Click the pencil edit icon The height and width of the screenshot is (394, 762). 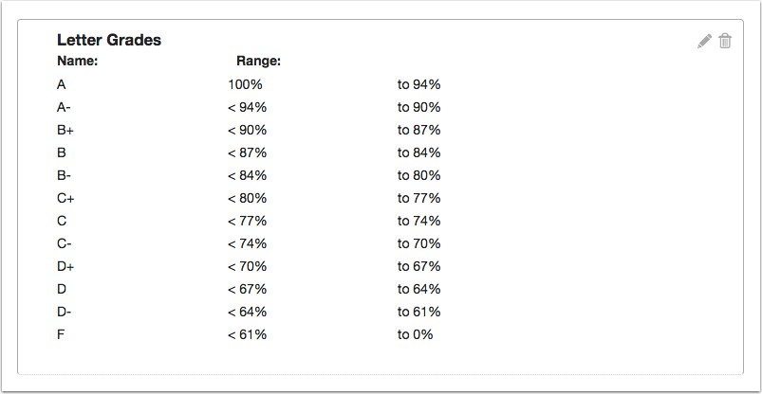704,42
